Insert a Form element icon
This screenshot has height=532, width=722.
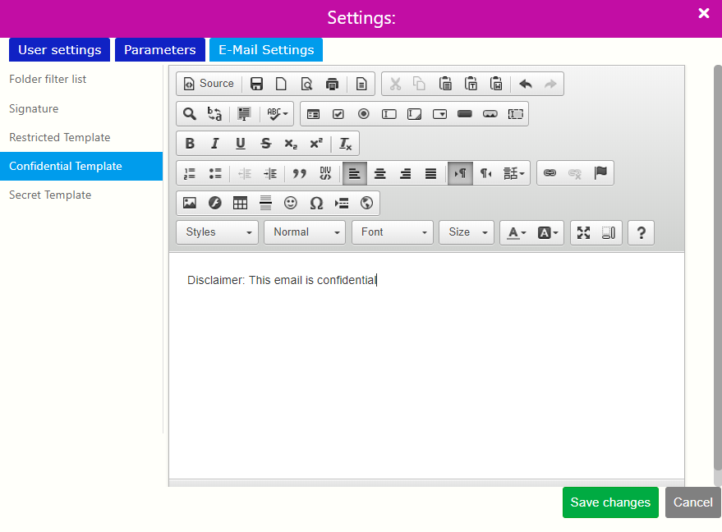[313, 113]
